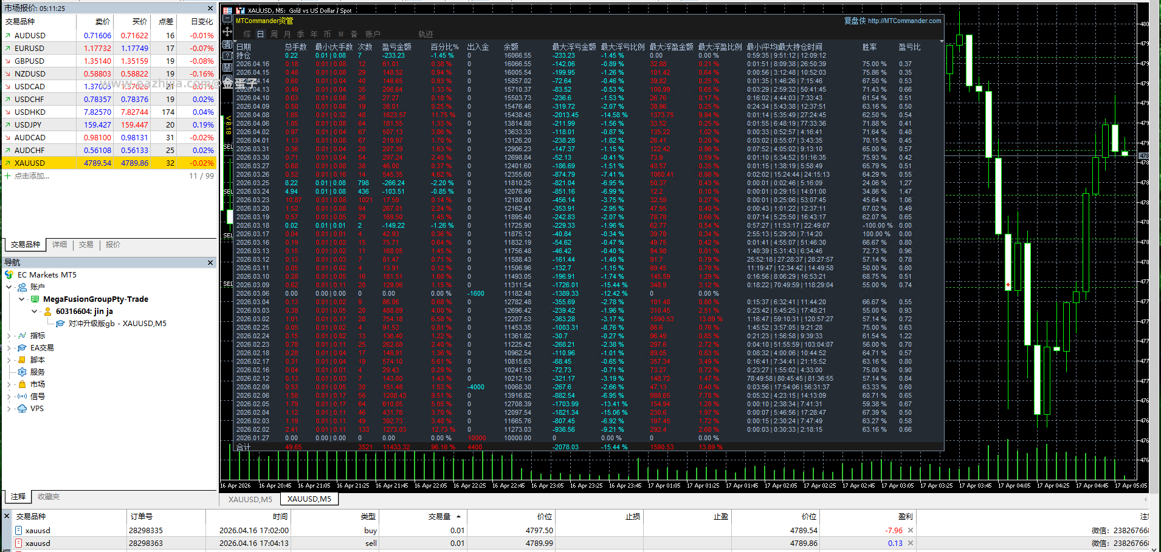This screenshot has height=552, width=1161.
Task: Click the 市场 shopping bag icon
Action: point(22,384)
